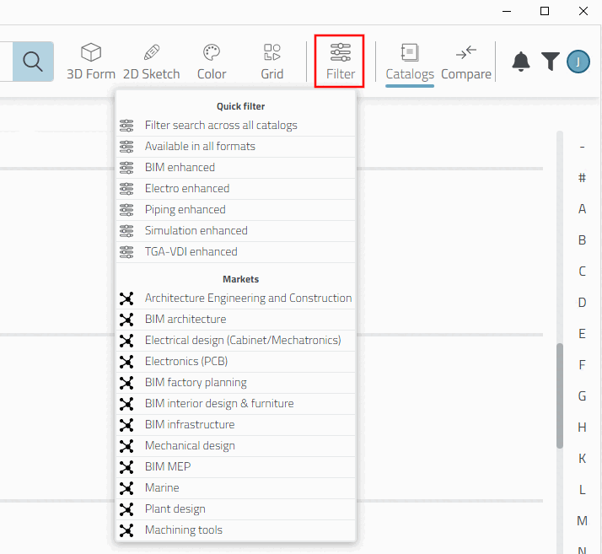The height and width of the screenshot is (554, 602).
Task: Open the Compare tool
Action: (466, 62)
